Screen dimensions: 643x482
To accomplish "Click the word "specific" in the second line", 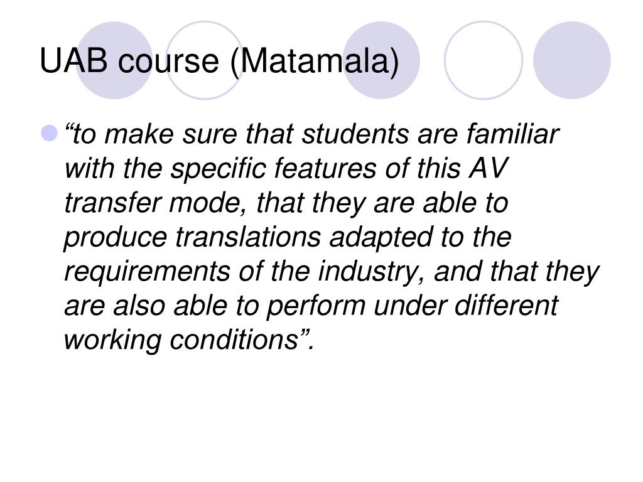I will click(x=219, y=168).
